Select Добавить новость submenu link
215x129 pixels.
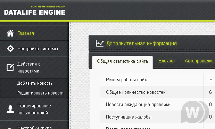35,83
